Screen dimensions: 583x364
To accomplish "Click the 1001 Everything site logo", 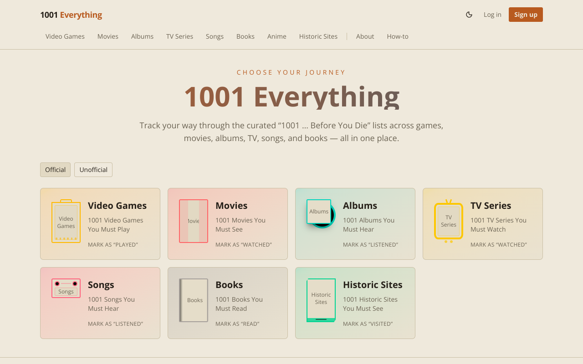I will 71,15.
